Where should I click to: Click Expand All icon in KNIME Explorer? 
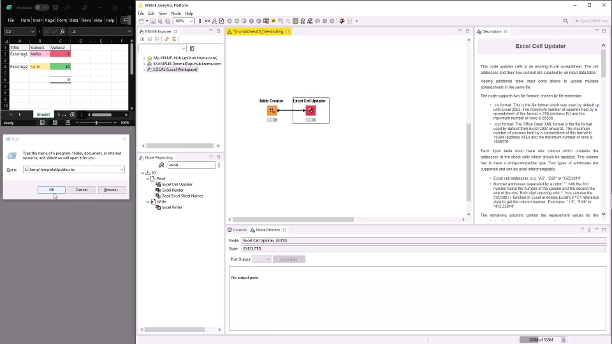click(x=142, y=39)
